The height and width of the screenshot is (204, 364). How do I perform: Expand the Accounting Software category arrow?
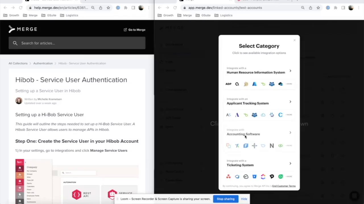[290, 132]
